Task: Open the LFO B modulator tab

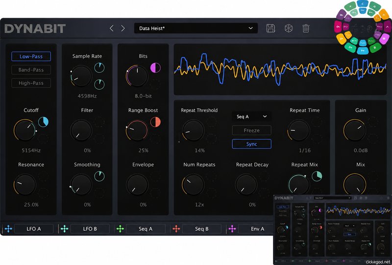Action: point(90,229)
